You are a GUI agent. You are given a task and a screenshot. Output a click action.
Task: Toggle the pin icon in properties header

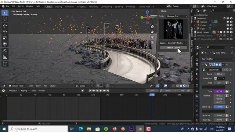point(232,53)
